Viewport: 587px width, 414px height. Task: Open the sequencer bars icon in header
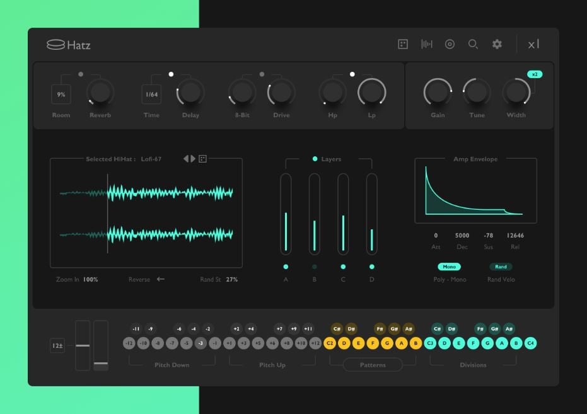426,44
